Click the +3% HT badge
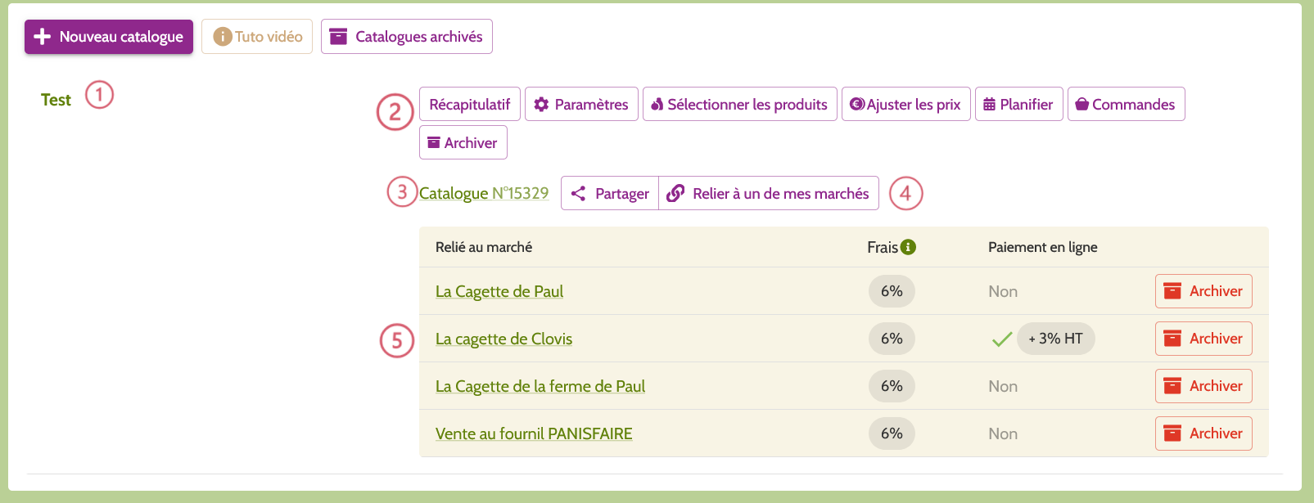1314x503 pixels. pos(1055,338)
